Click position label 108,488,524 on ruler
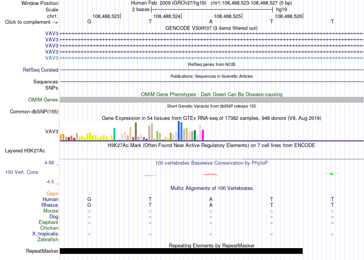This screenshot has width=364, height=260. 167,16
